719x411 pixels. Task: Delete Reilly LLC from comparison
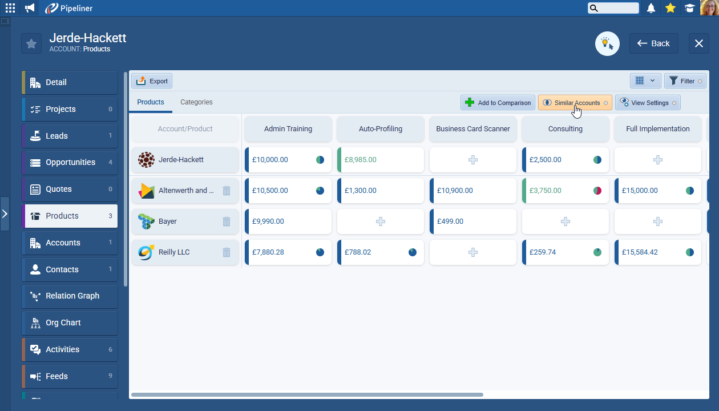coord(227,252)
